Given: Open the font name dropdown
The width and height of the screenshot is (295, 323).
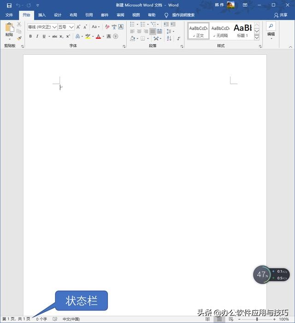Looking at the screenshot, I should coord(54,27).
